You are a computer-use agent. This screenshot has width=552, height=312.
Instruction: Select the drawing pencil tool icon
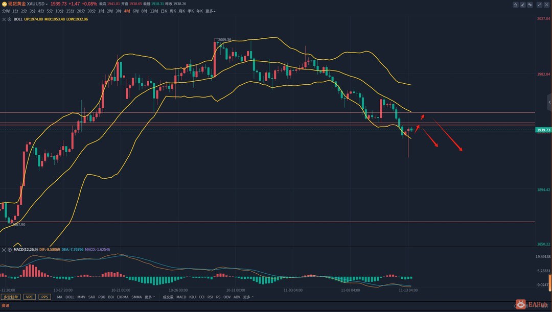pos(523,5)
